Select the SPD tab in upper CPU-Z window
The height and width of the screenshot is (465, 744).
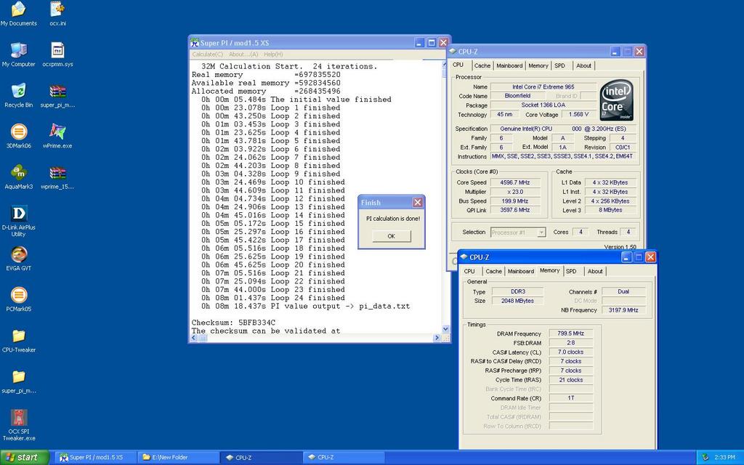point(560,66)
